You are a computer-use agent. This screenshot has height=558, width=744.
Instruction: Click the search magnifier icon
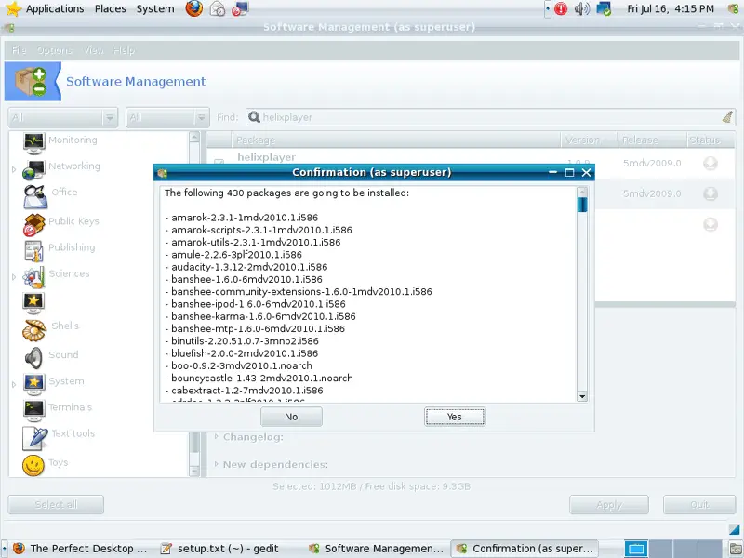pyautogui.click(x=254, y=117)
